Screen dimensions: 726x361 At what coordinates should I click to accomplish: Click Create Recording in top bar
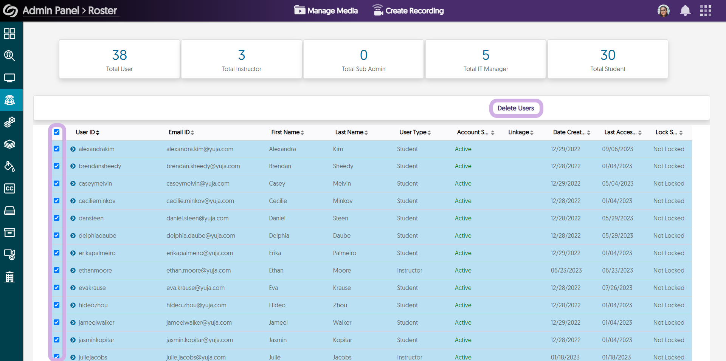408,11
